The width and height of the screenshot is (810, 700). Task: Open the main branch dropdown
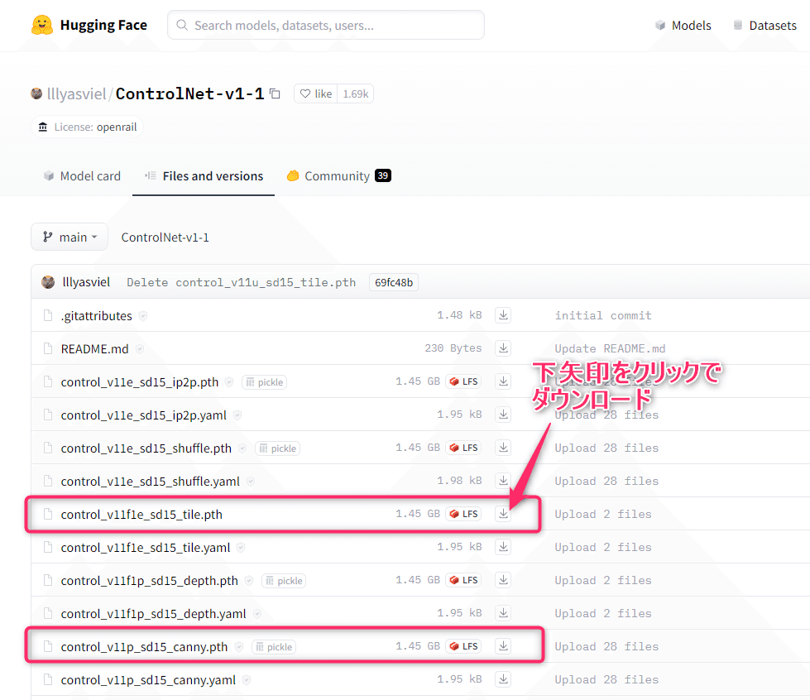pyautogui.click(x=69, y=237)
